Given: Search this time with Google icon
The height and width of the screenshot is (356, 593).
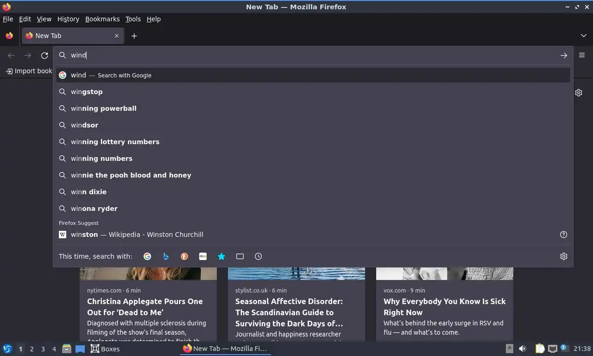Looking at the screenshot, I should (x=147, y=256).
